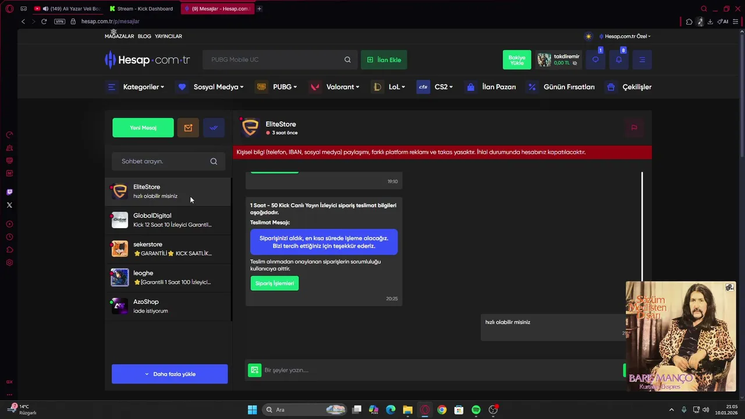This screenshot has width=745, height=419.
Task: Click the site search magnifier icon
Action: coord(347,59)
